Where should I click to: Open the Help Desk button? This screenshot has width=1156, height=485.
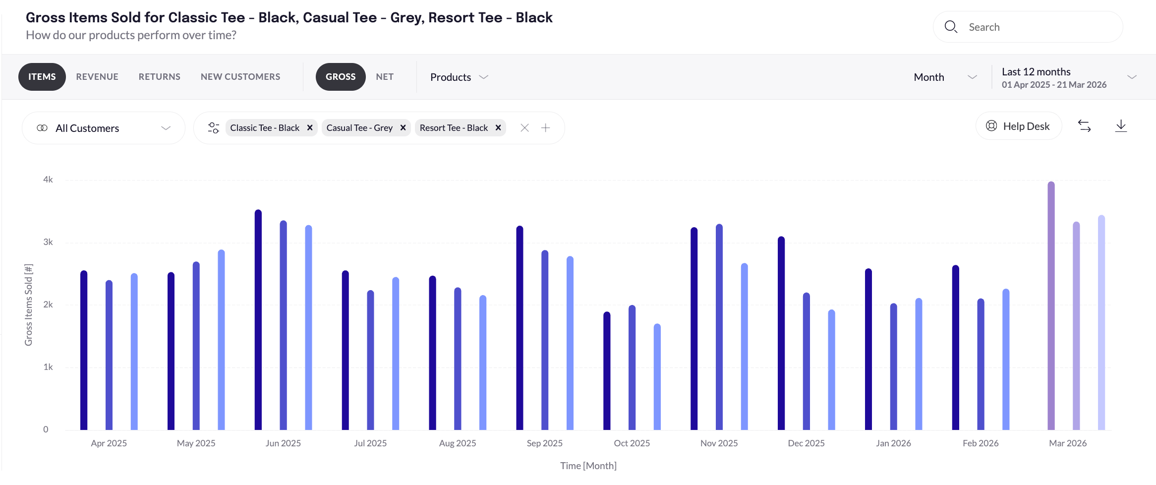[1019, 126]
